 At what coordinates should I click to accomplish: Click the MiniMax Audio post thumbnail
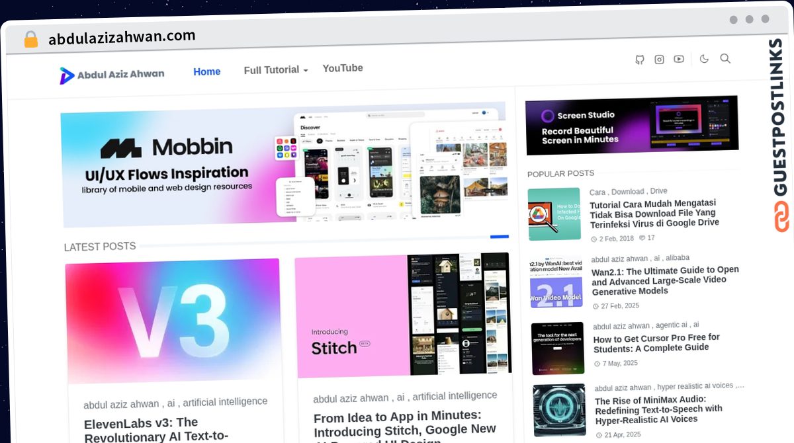[x=560, y=410]
